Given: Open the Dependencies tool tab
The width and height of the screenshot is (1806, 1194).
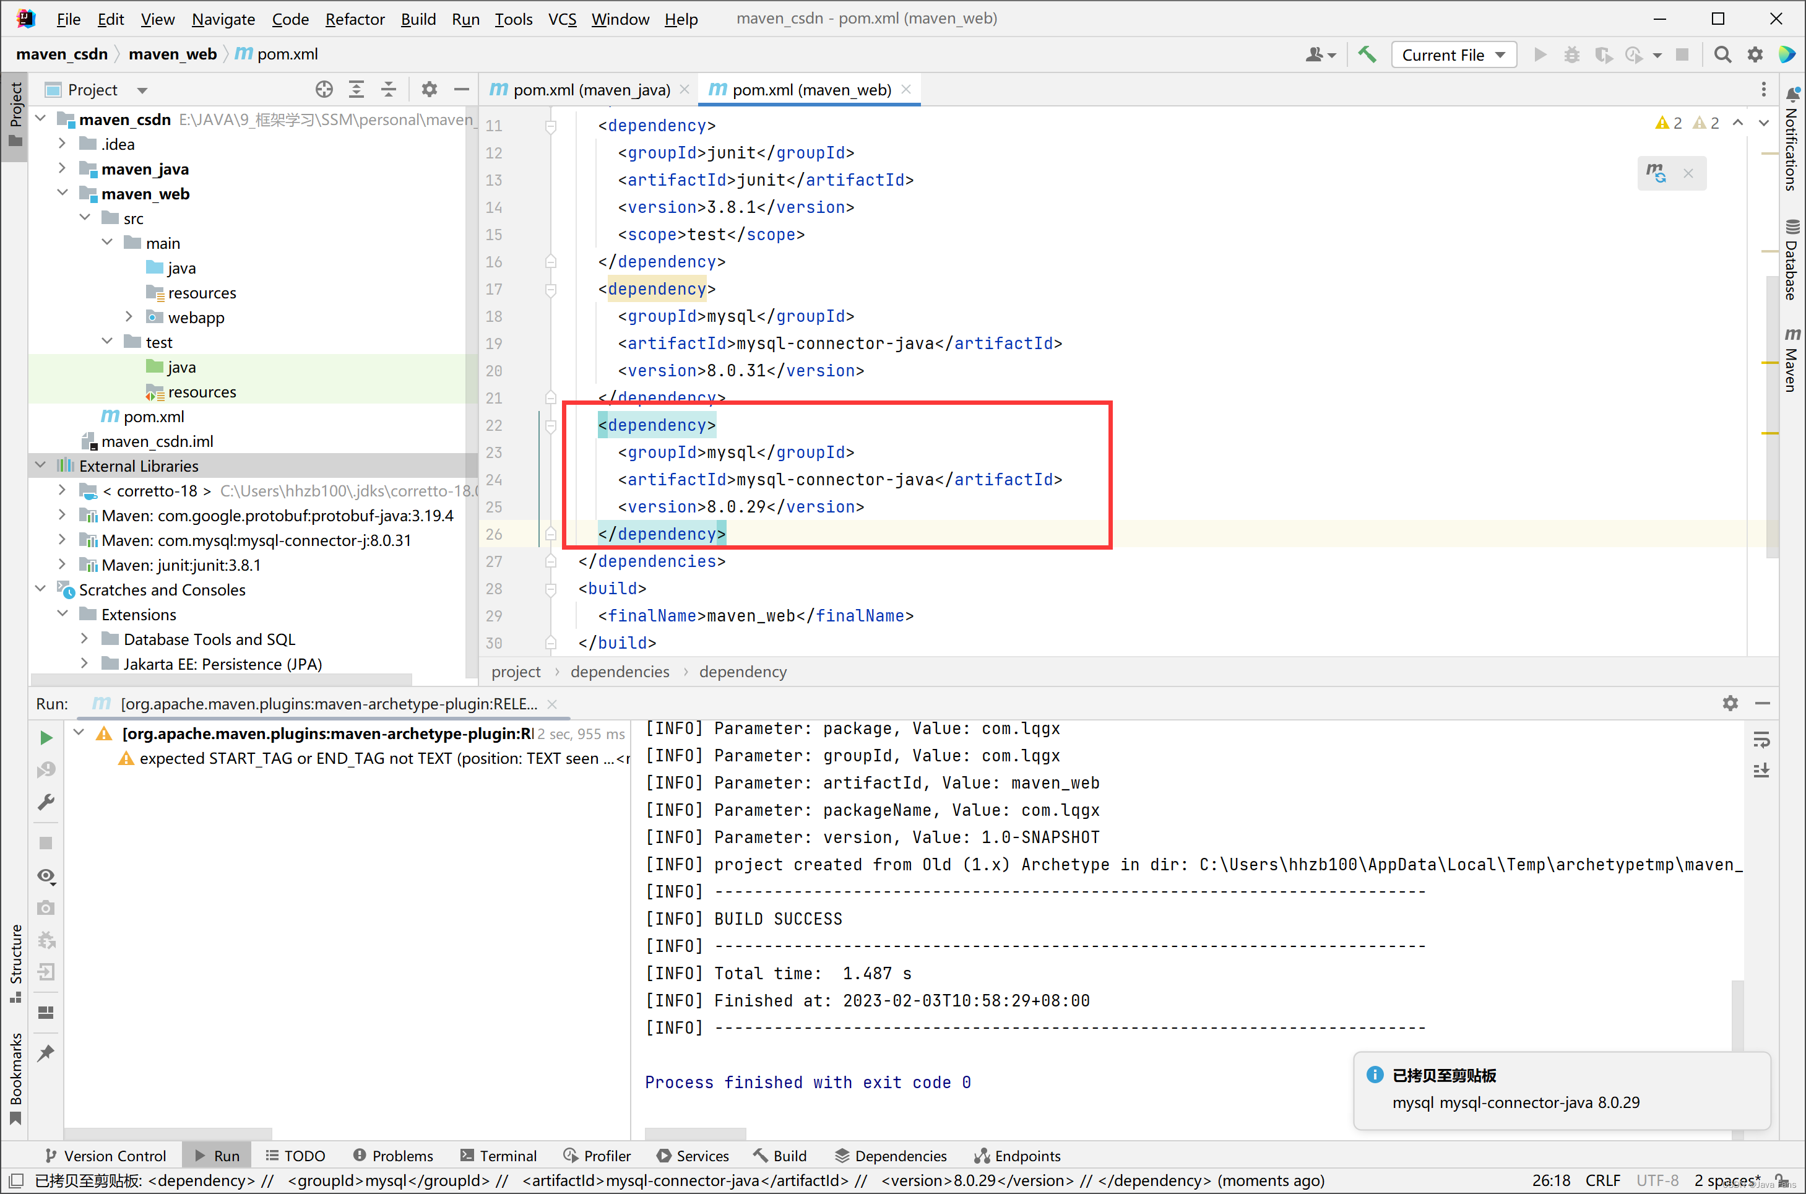Looking at the screenshot, I should (x=891, y=1155).
